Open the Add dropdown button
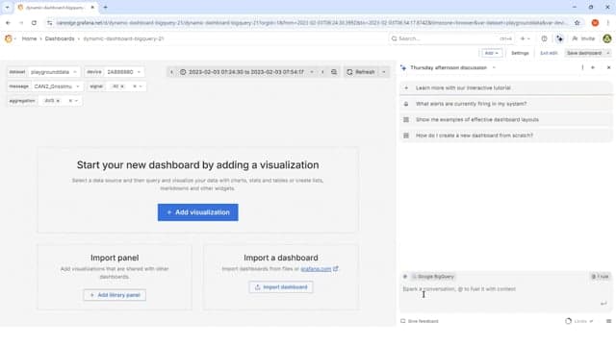This screenshot has width=616, height=346. coord(491,53)
